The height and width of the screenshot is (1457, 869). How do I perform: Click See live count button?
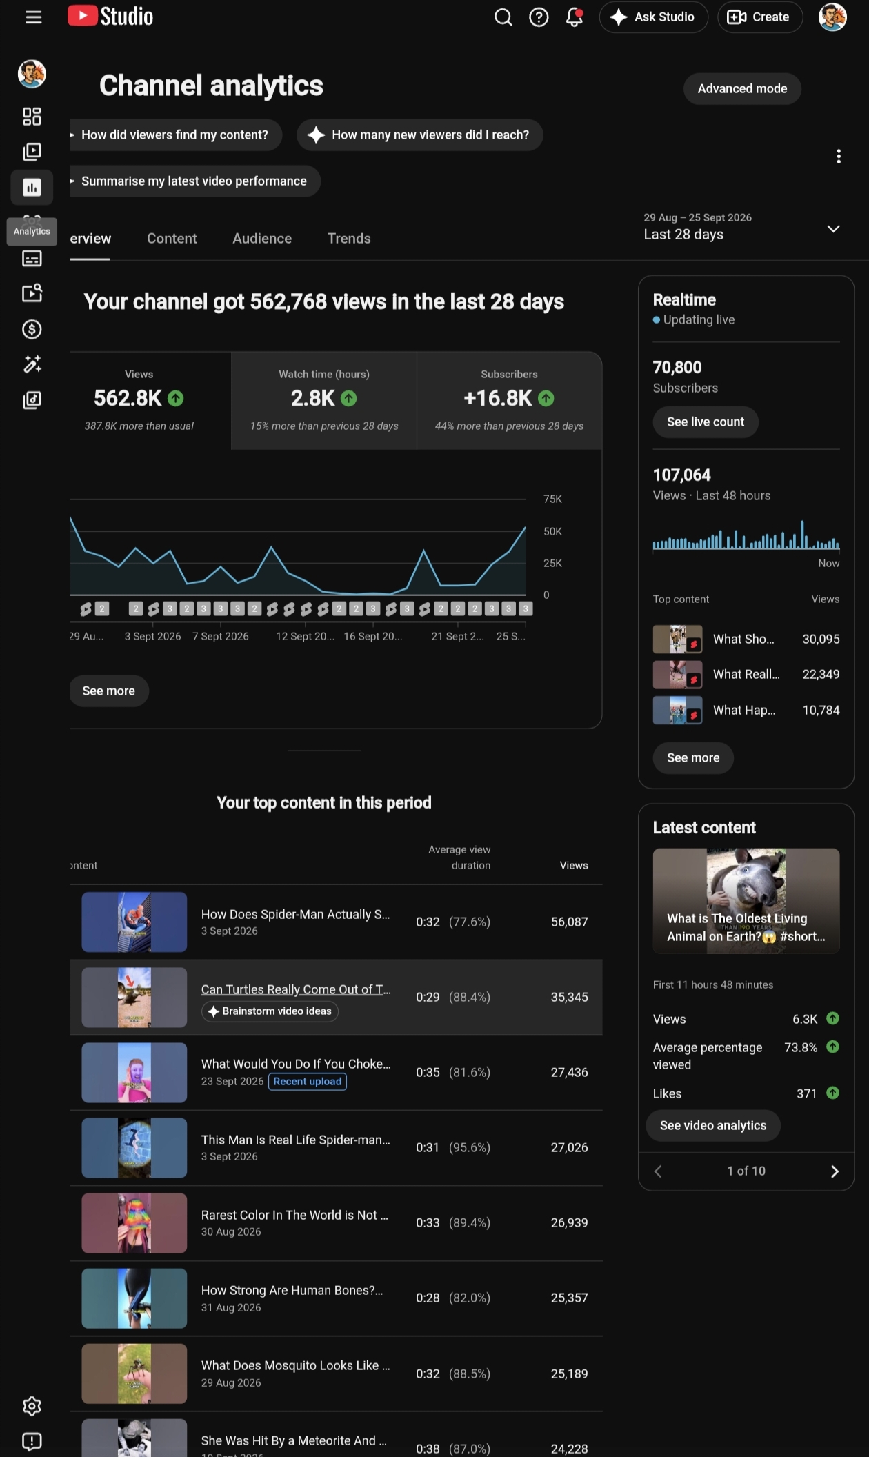point(706,422)
